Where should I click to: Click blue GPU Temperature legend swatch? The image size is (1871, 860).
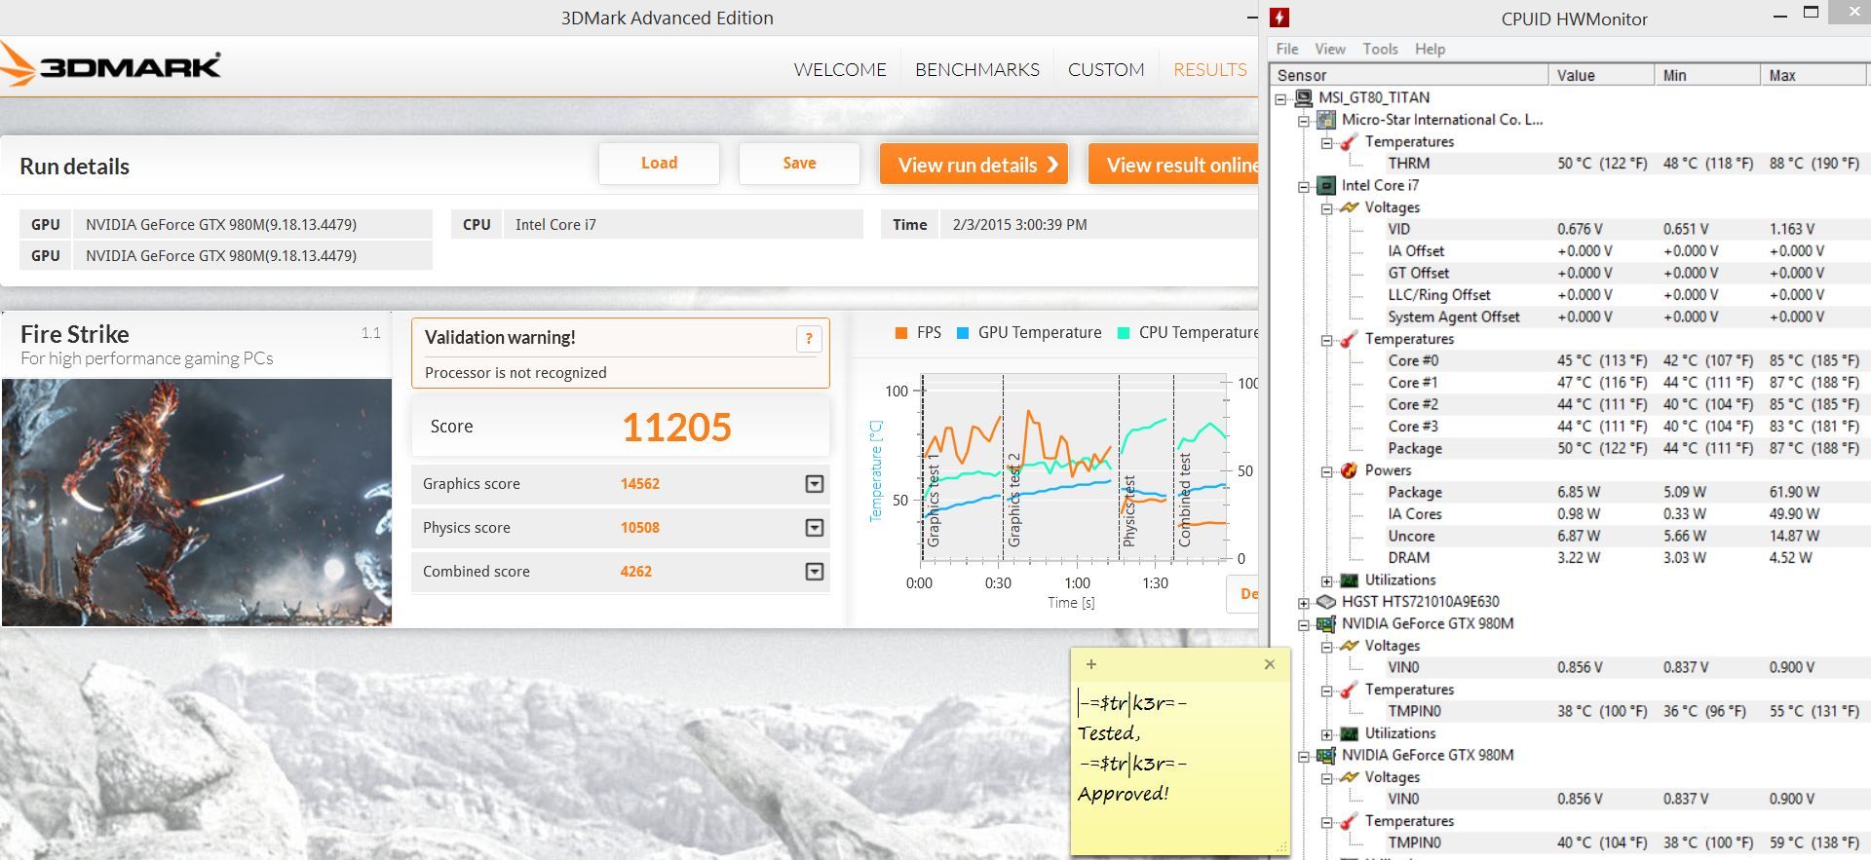pyautogui.click(x=963, y=333)
